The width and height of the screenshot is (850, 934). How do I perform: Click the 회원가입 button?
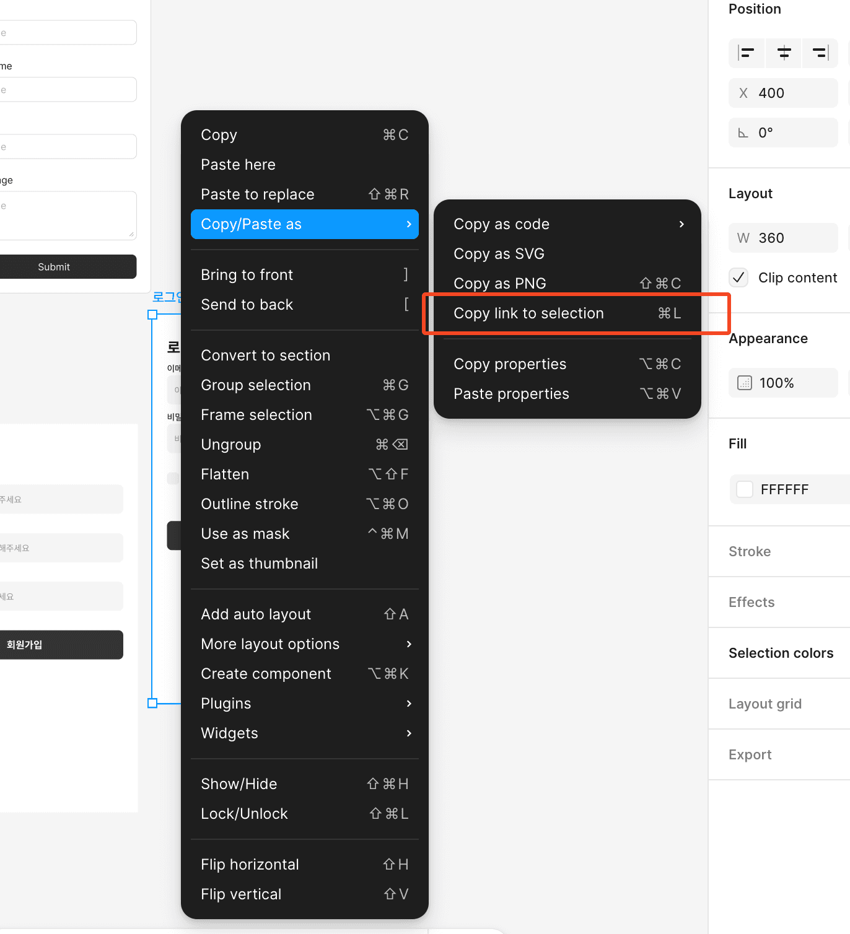pos(61,645)
